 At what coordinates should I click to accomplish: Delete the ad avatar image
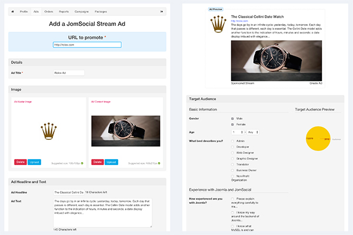click(20, 162)
